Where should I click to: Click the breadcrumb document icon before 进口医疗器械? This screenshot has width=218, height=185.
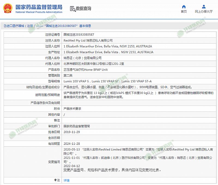pyautogui.click(x=5, y=26)
